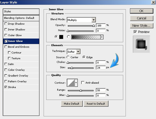The height and width of the screenshot is (119, 156).
Task: Expand the Technique dropdown
Action: 74,52
